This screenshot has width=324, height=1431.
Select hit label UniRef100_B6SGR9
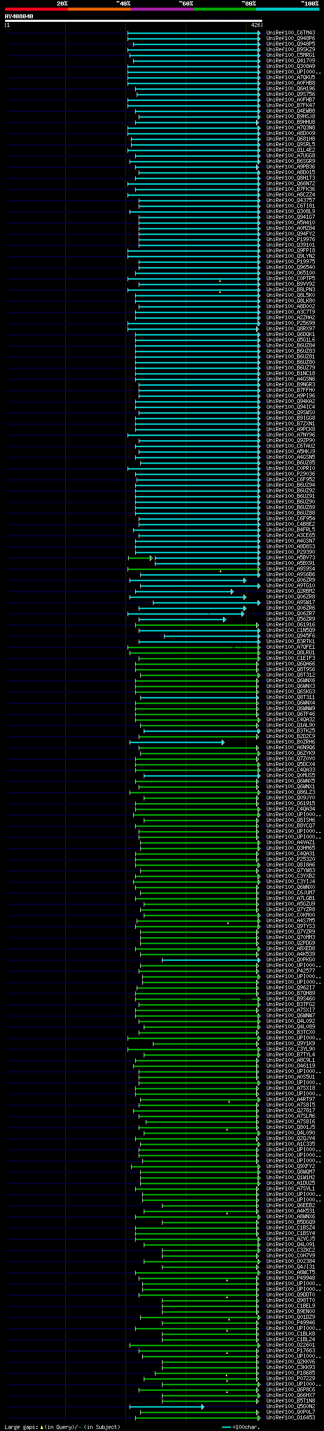coord(291,161)
